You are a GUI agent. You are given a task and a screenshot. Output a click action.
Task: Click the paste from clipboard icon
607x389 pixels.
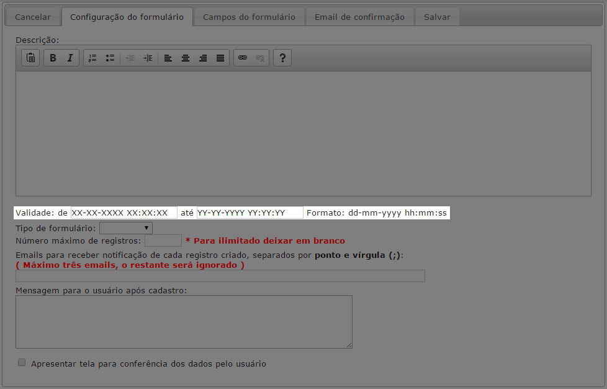(30, 58)
